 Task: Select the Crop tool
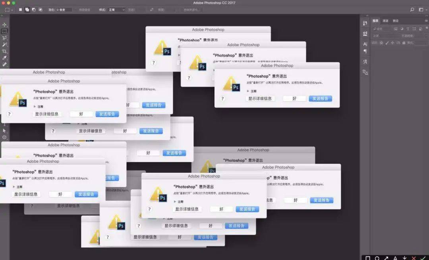pos(4,51)
